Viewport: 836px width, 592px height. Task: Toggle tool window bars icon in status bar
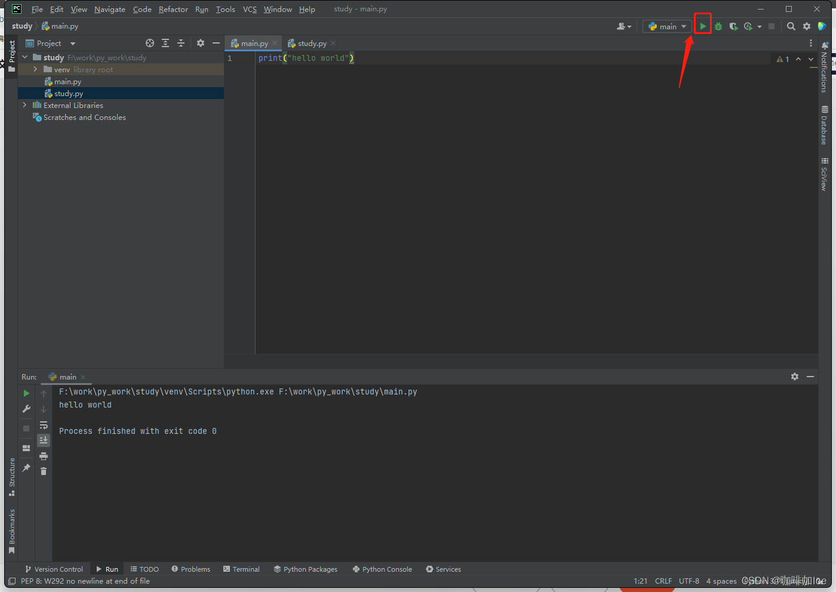[x=12, y=581]
